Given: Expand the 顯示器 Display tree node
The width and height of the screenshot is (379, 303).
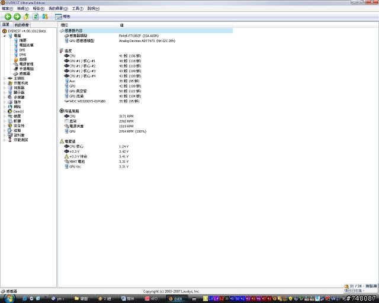Looking at the screenshot, I should pyautogui.click(x=4, y=92).
